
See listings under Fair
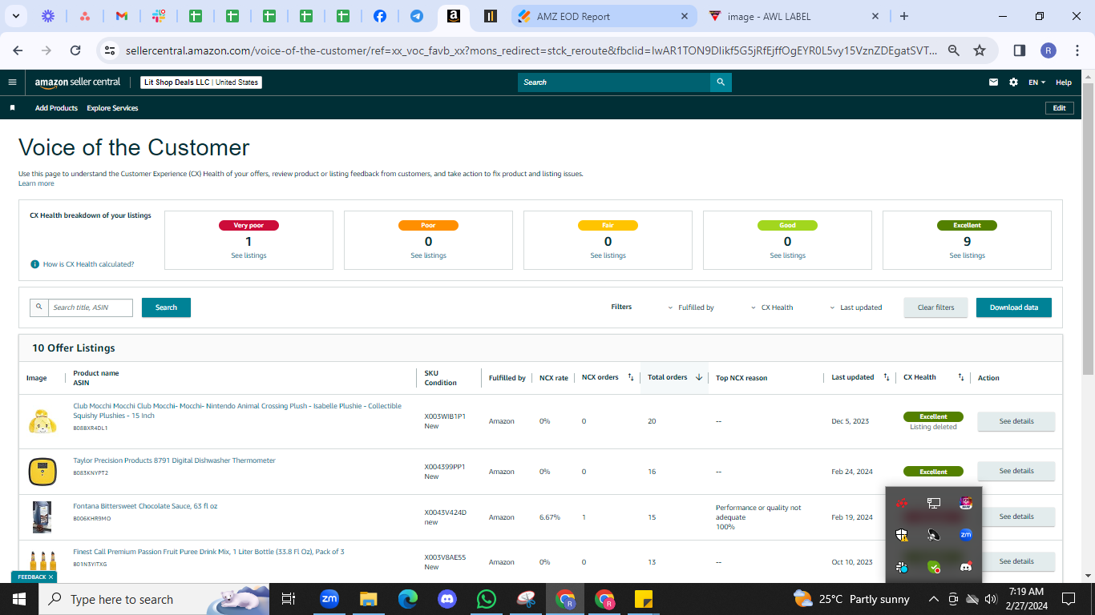pos(608,255)
